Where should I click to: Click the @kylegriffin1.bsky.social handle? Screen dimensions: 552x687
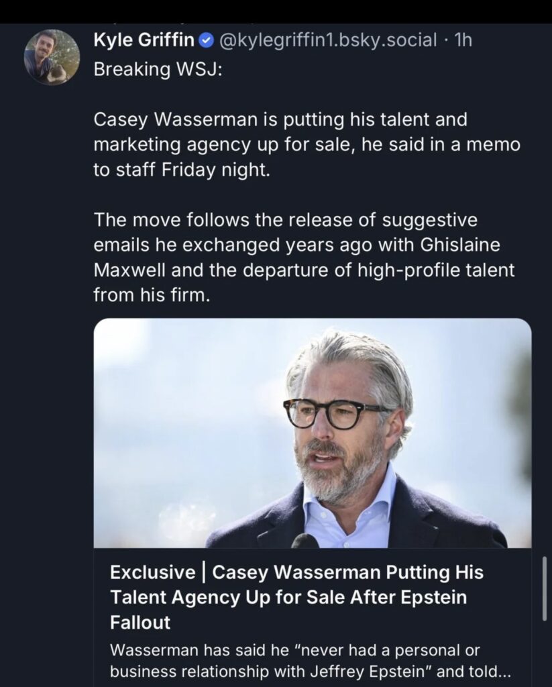click(x=327, y=41)
